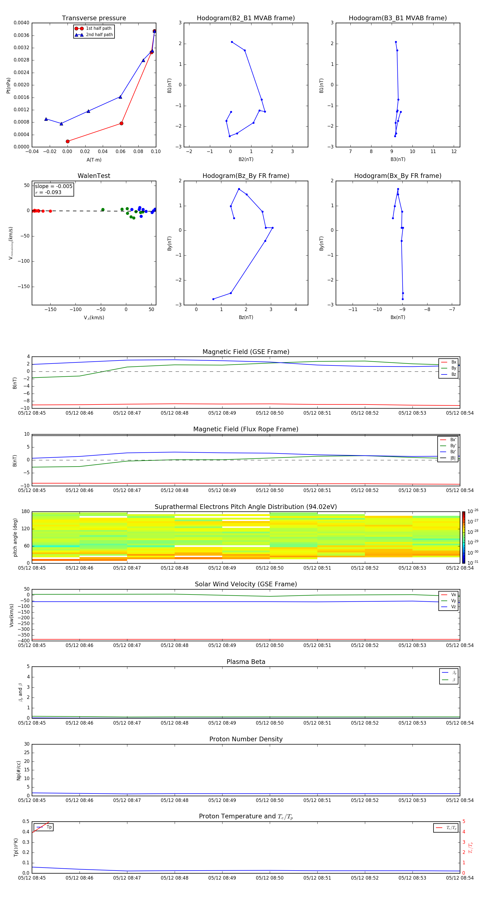Click the Suprathermal Electrons Pitch Angle title

[246, 507]
